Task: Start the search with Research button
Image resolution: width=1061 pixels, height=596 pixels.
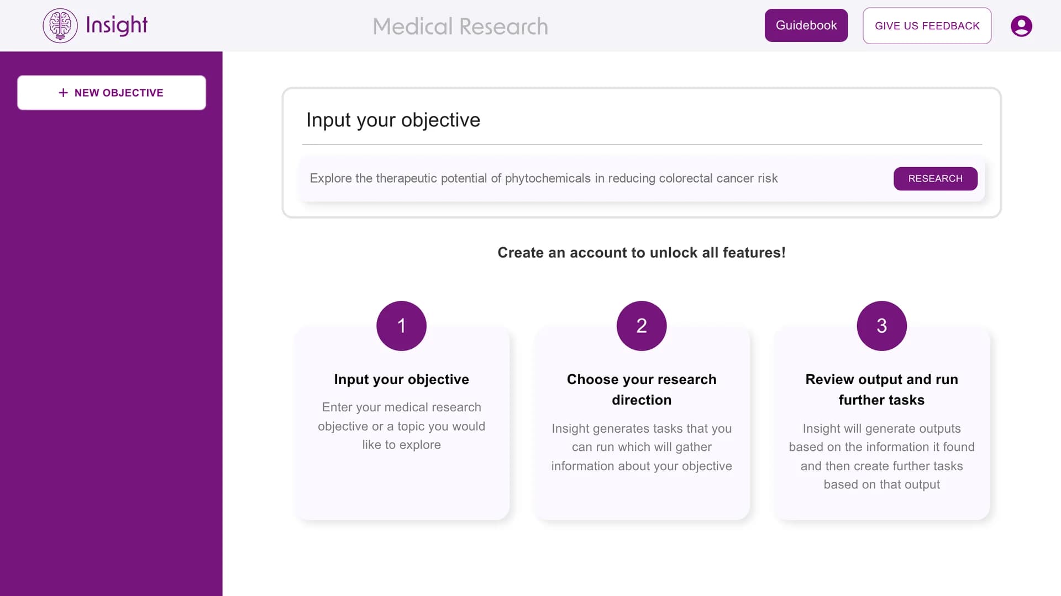Action: point(935,179)
